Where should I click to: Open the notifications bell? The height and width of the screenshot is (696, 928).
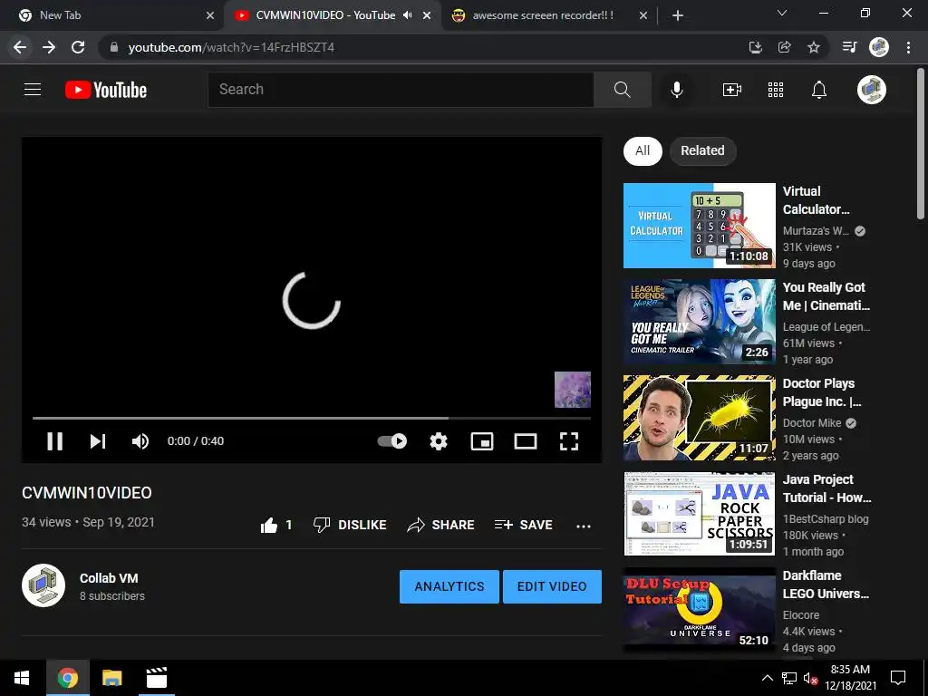coord(819,90)
